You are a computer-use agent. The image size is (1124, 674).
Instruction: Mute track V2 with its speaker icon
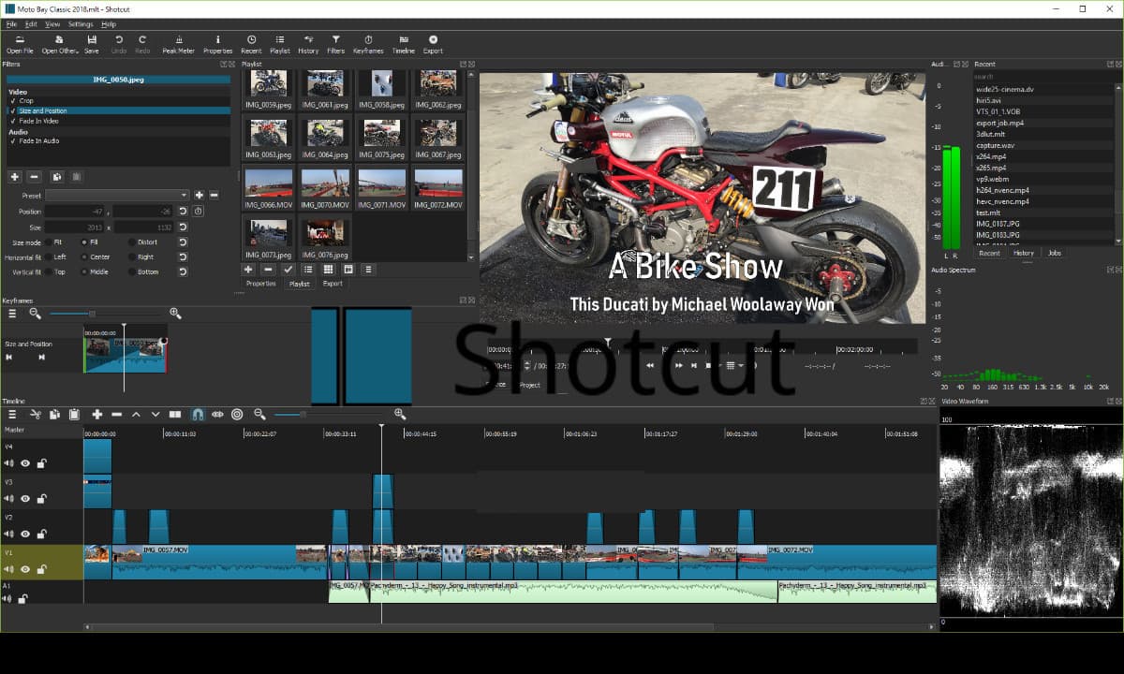coord(8,534)
